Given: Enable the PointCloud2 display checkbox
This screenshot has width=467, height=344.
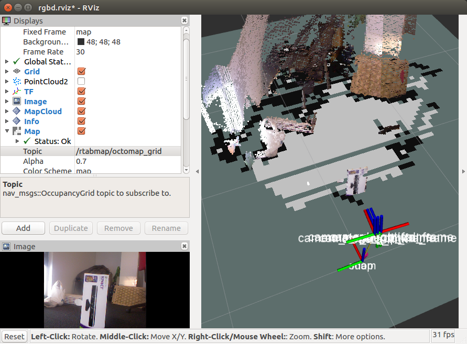Looking at the screenshot, I should click(x=81, y=82).
